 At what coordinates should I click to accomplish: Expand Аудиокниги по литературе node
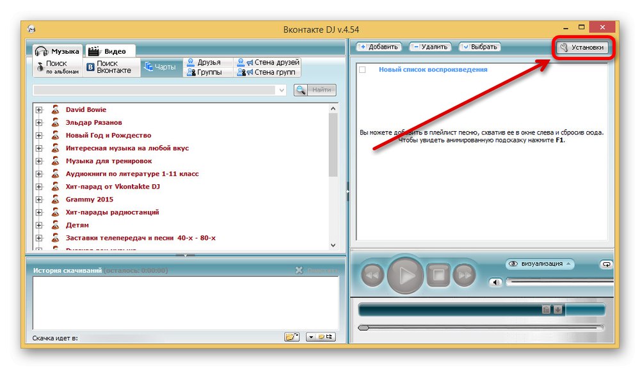(39, 174)
